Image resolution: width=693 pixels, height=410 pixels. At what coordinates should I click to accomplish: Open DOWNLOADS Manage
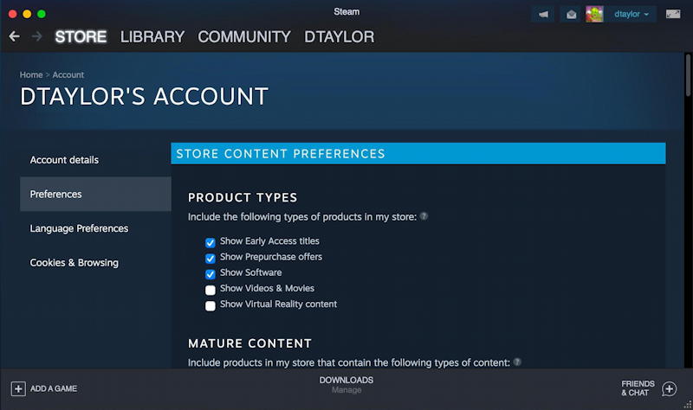(346, 385)
